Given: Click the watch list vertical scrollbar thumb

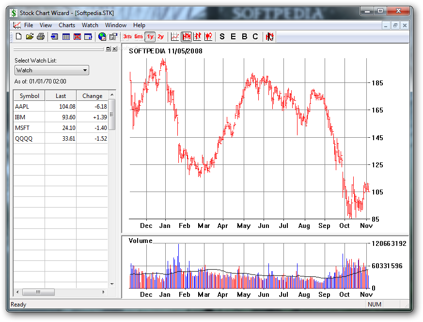Looking at the screenshot, I should click(x=112, y=114).
